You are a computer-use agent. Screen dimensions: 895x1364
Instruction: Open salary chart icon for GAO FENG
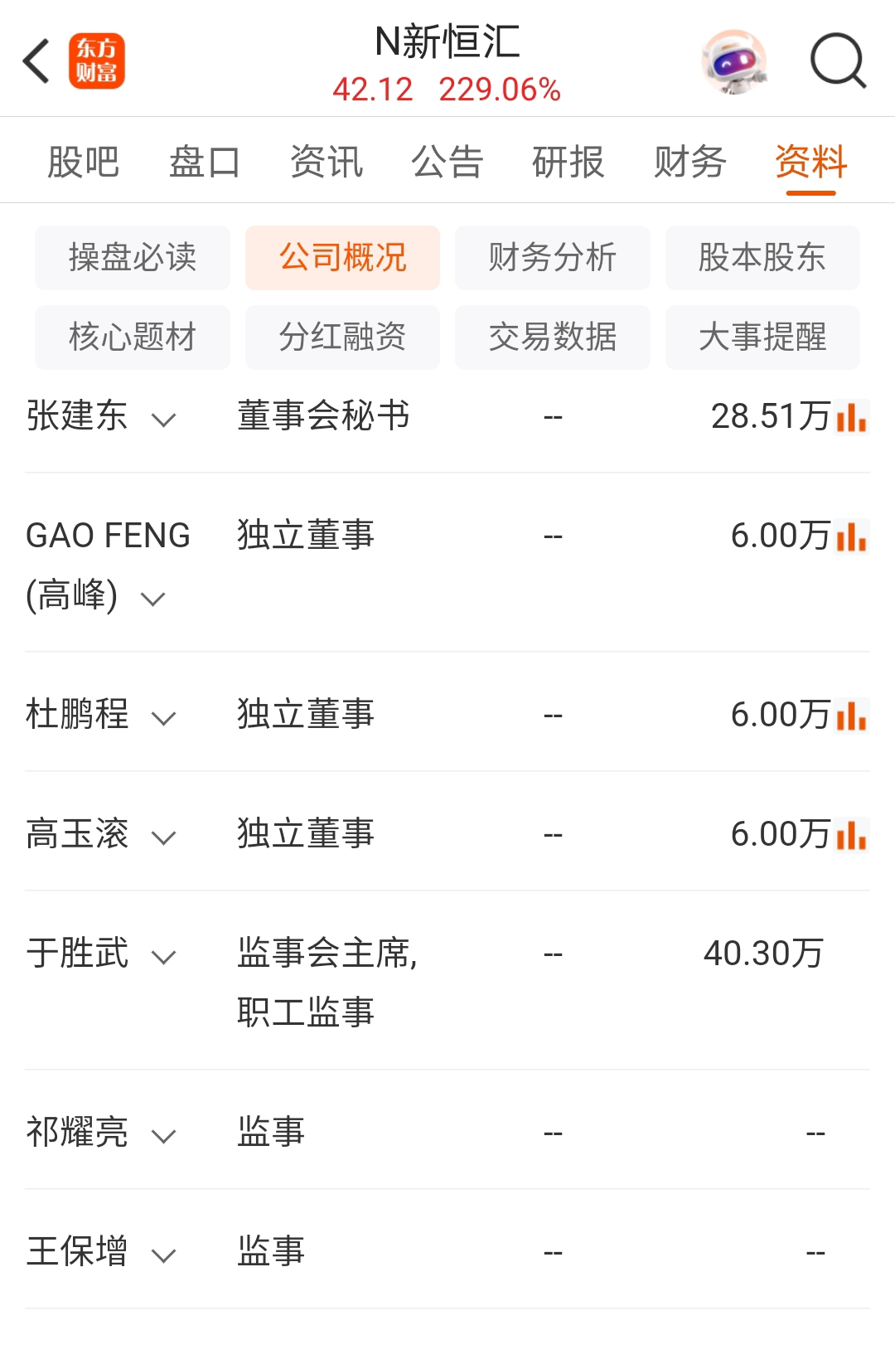[x=852, y=536]
